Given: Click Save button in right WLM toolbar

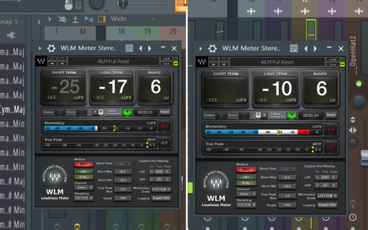Looking at the screenshot, I should 332,64.
